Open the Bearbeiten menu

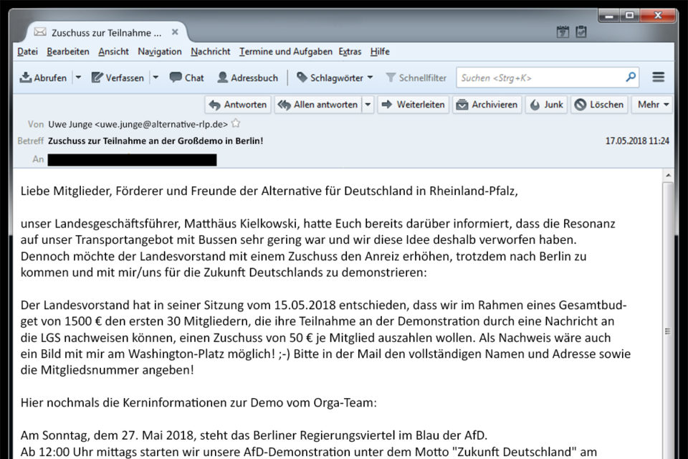[68, 52]
